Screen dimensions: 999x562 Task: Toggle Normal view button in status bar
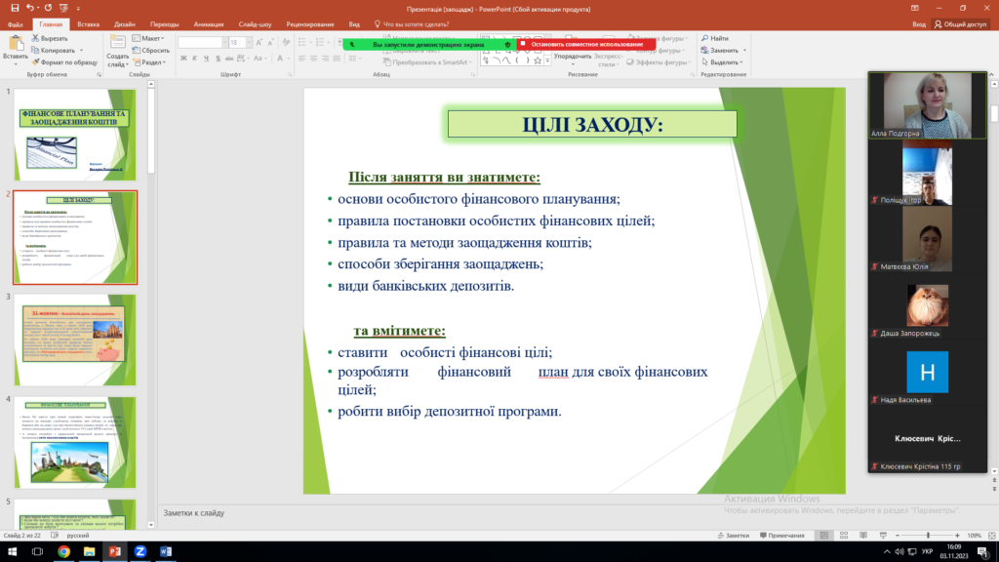(x=823, y=536)
